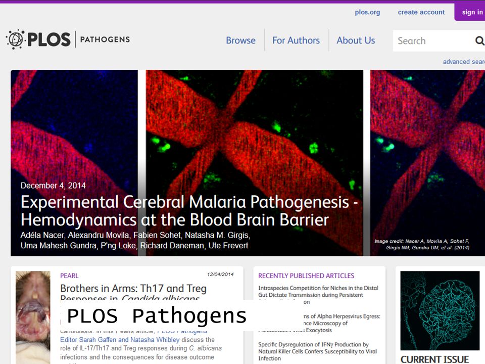Click the PLOS Pathogens logo
Viewport: 485px width, 364px height.
point(68,39)
